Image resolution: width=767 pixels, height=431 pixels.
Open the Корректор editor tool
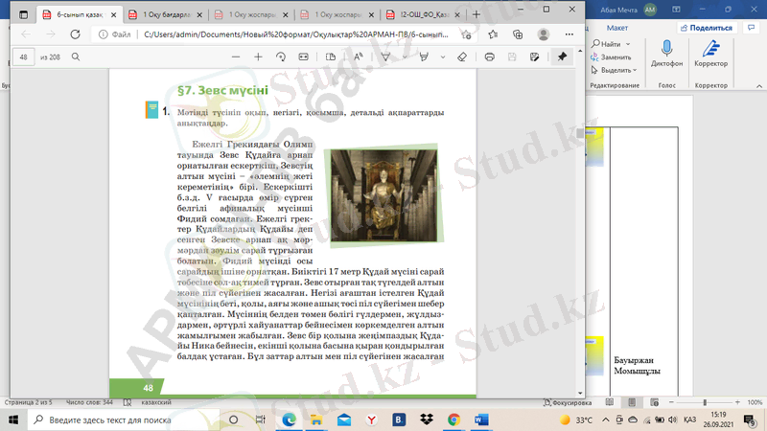click(x=710, y=50)
